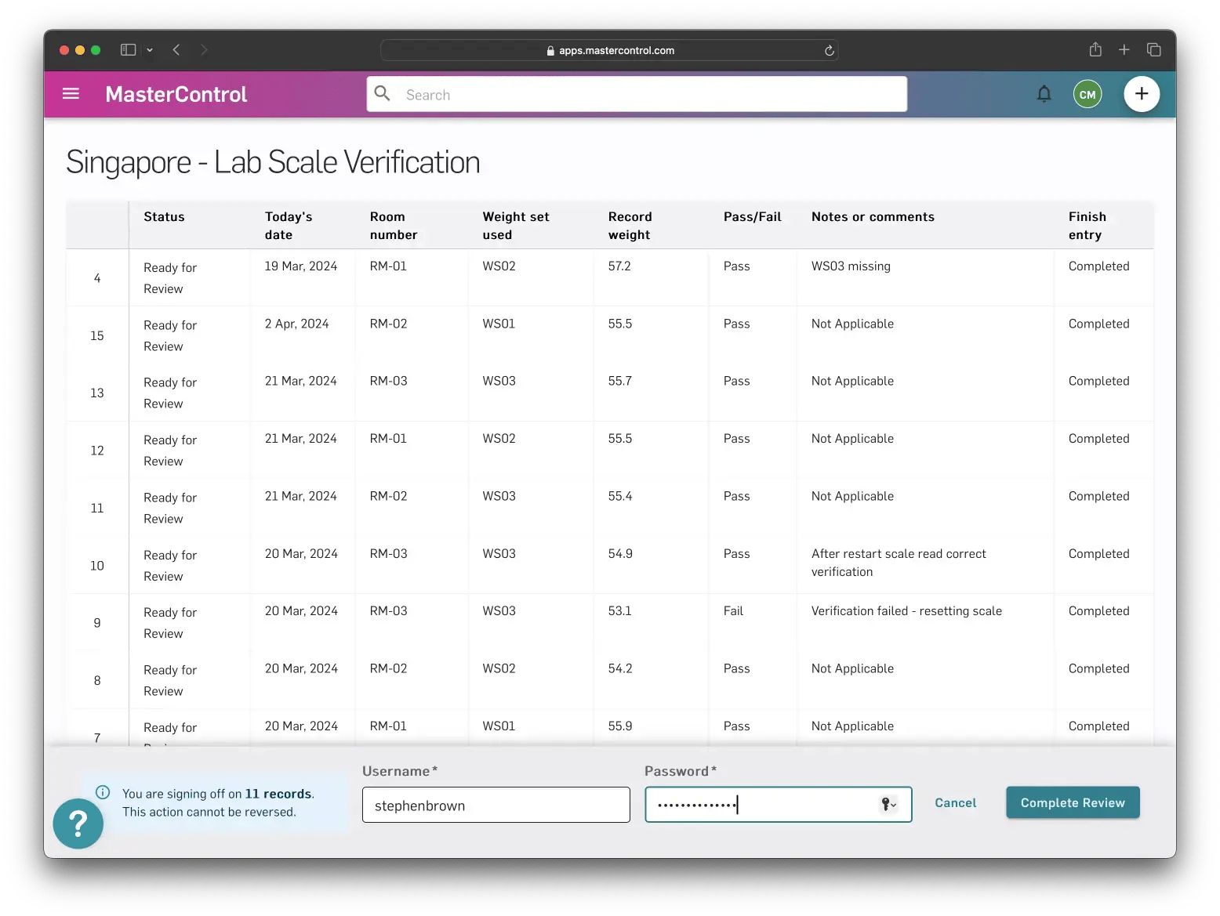Open the CM user avatar menu
Viewport: 1220px width, 916px height.
[x=1087, y=94]
